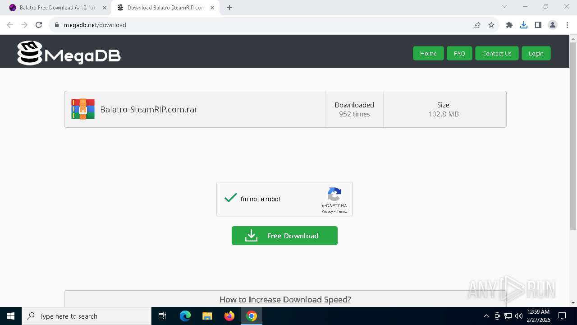Open File Explorer from the taskbar
This screenshot has width=577, height=325.
pyautogui.click(x=207, y=316)
